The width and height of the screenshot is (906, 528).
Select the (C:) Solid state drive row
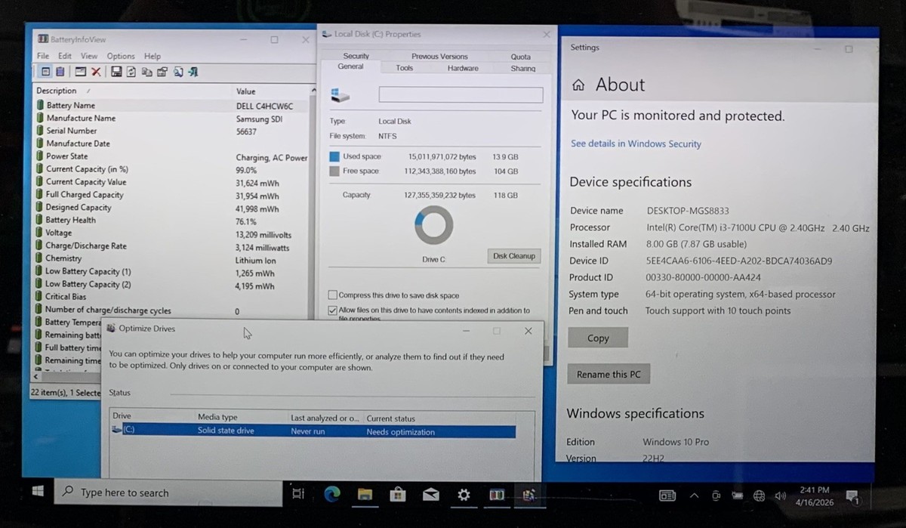click(x=313, y=432)
